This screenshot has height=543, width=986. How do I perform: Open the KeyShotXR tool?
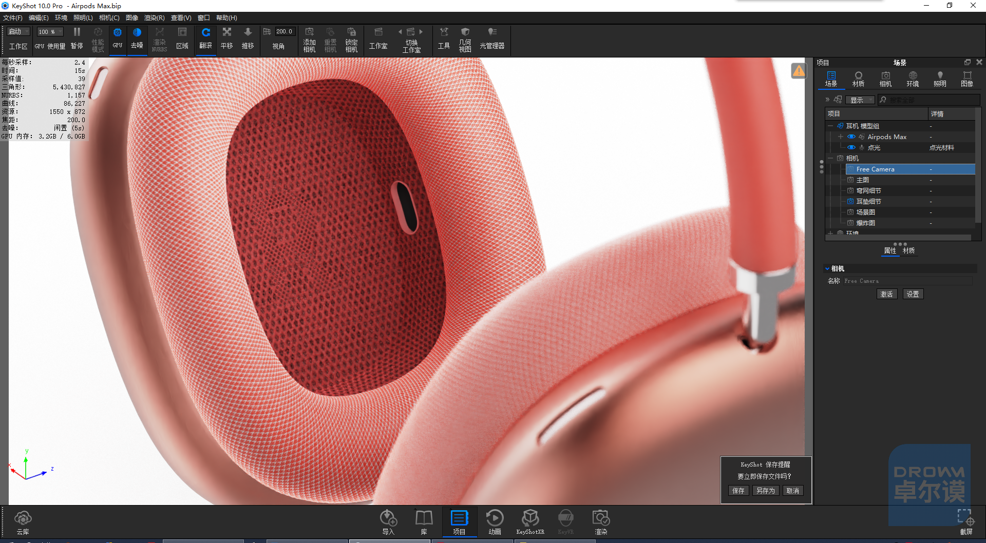click(530, 522)
